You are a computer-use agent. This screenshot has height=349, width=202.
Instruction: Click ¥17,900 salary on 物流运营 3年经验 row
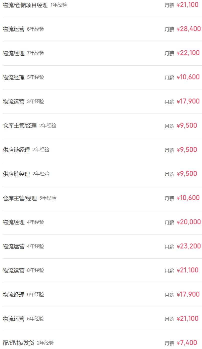(188, 102)
